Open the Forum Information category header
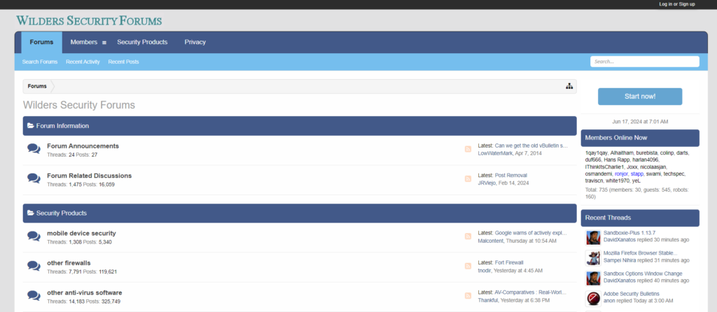The width and height of the screenshot is (717, 312). tap(62, 126)
